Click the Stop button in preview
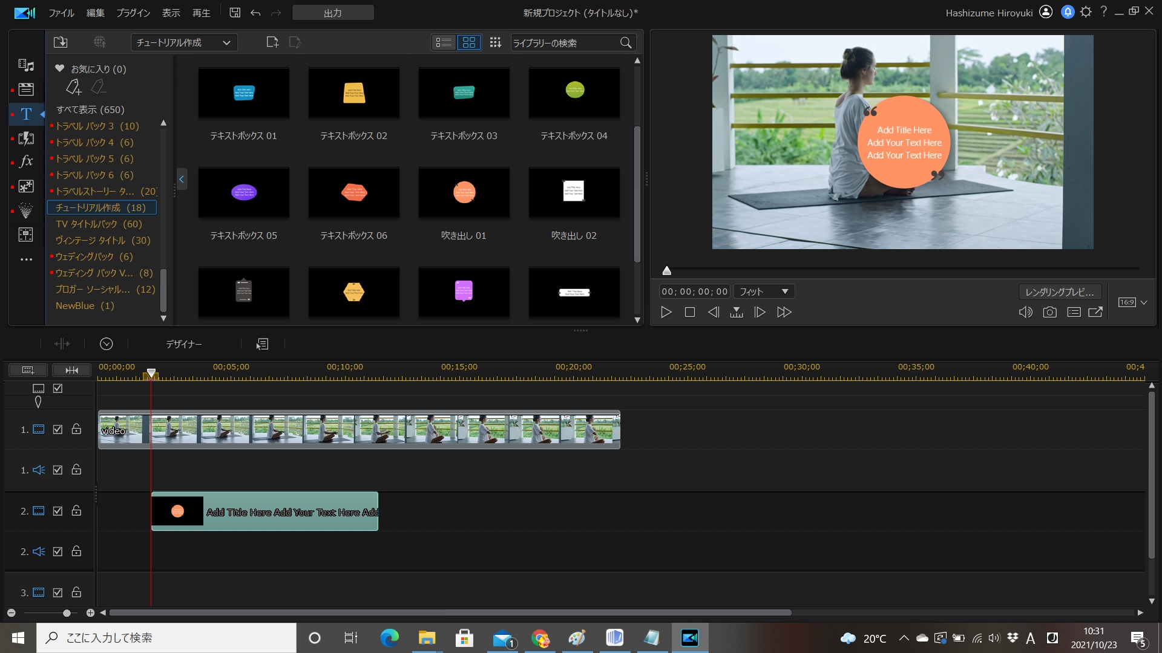The height and width of the screenshot is (653, 1162). [x=689, y=312]
